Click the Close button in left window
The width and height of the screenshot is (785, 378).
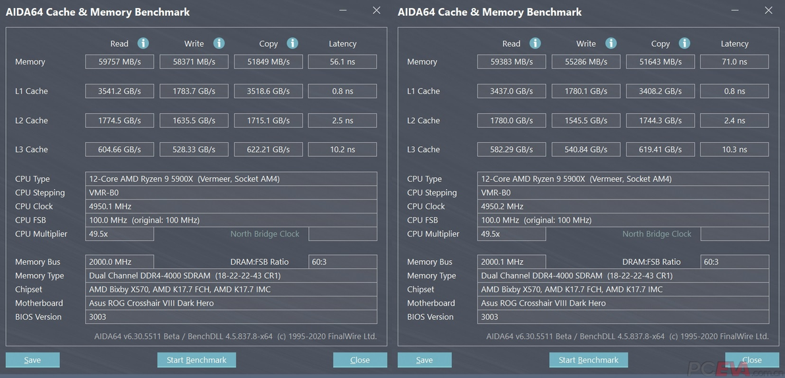360,360
